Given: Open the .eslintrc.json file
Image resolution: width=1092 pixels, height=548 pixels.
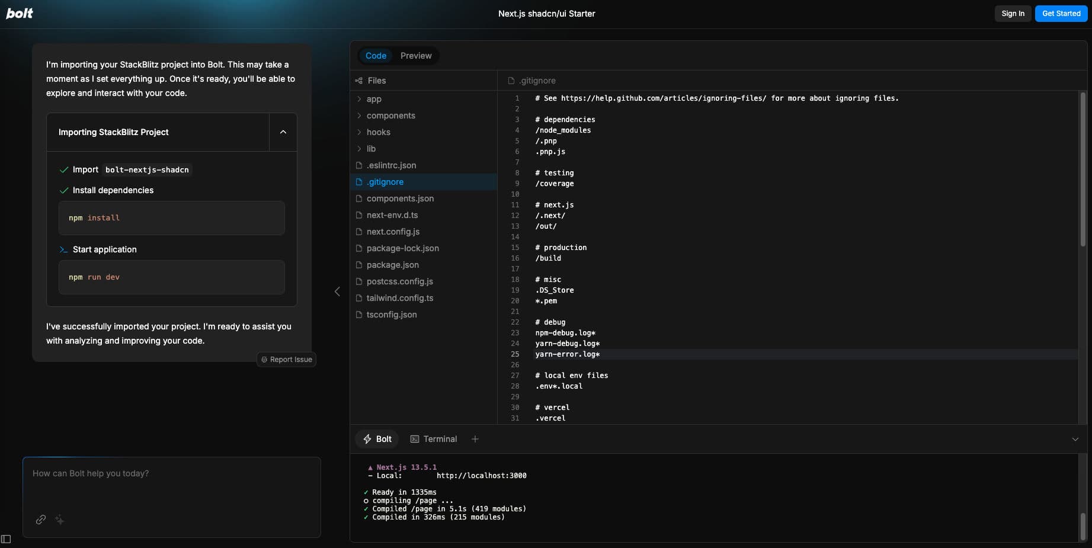Looking at the screenshot, I should (391, 165).
